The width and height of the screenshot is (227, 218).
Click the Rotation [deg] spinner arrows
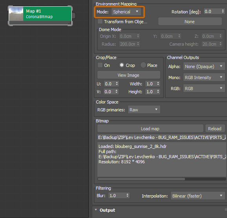(223, 11)
